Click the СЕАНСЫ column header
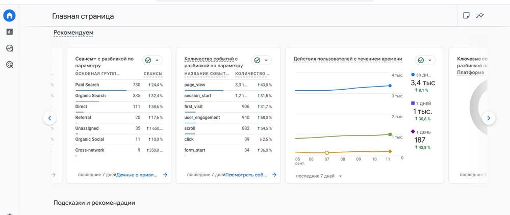The width and height of the screenshot is (510, 215). pos(153,74)
